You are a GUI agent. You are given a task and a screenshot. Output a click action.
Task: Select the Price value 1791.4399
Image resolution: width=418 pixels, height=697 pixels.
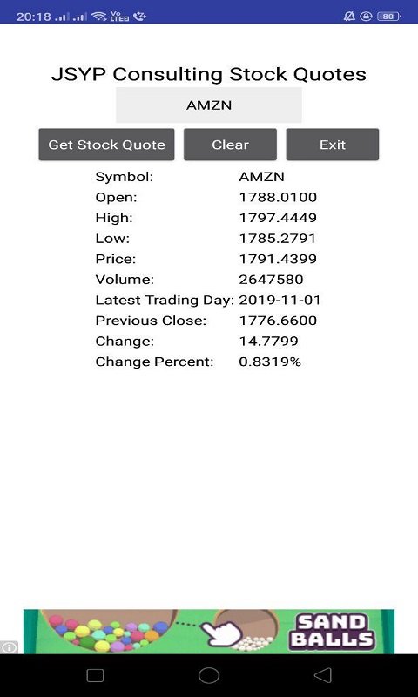tap(278, 259)
